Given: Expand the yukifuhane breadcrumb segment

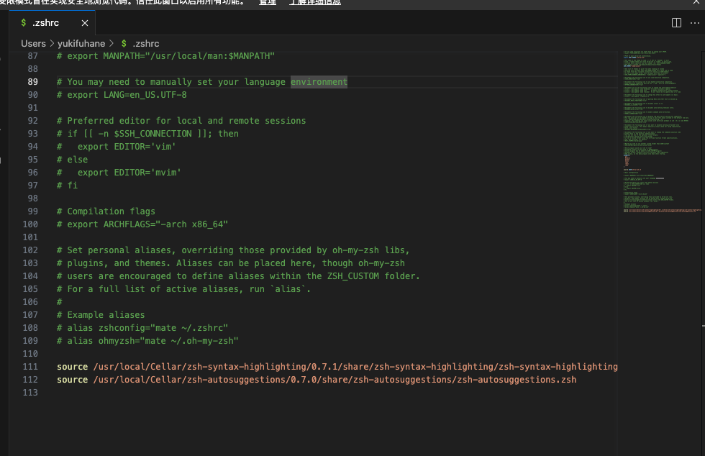Looking at the screenshot, I should (x=81, y=43).
